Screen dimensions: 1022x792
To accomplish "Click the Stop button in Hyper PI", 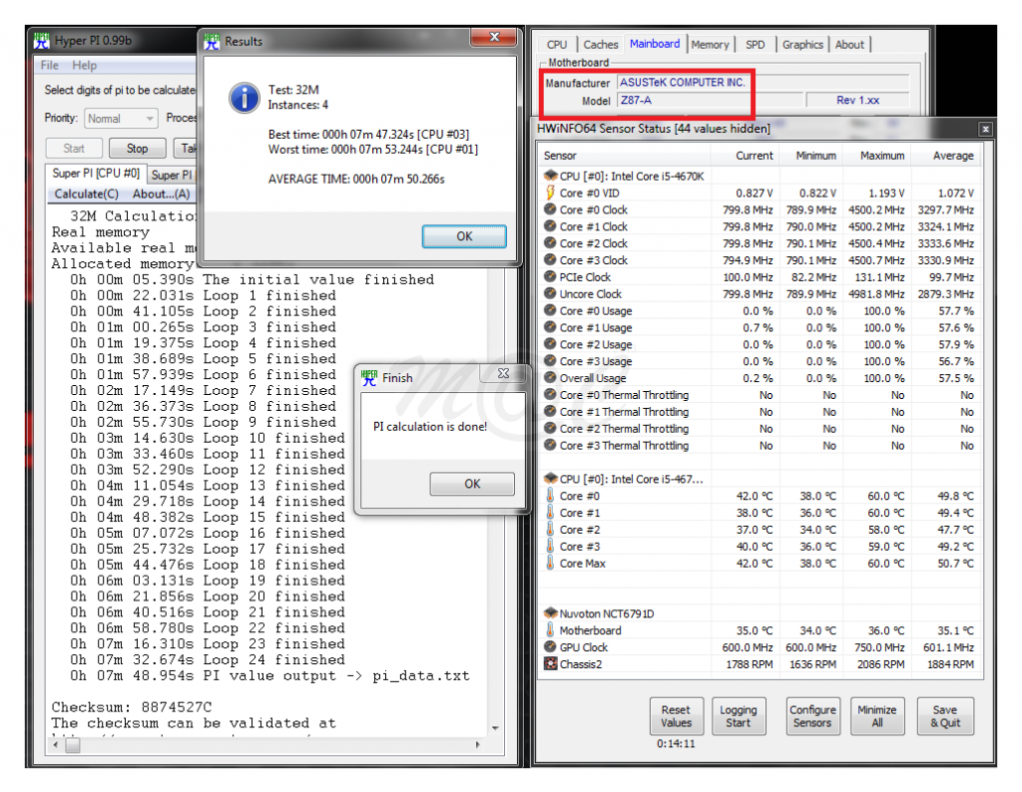I will (x=137, y=148).
